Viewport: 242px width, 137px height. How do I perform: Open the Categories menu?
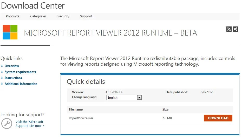[x=38, y=16]
